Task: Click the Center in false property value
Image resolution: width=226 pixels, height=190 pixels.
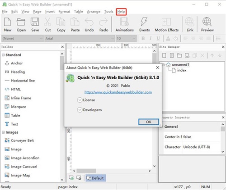Action: point(187,137)
